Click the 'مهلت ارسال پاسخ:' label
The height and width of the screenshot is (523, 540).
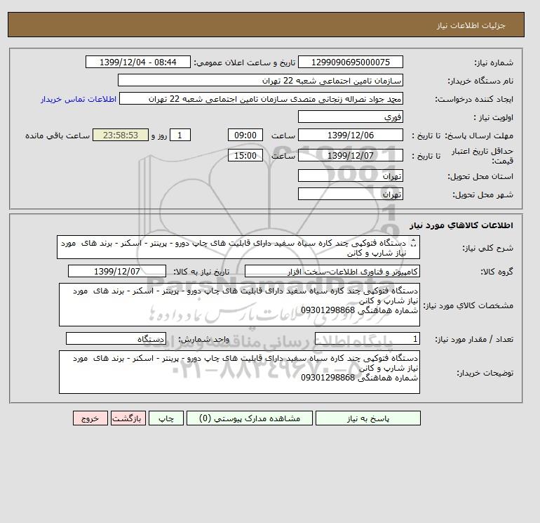(x=479, y=135)
